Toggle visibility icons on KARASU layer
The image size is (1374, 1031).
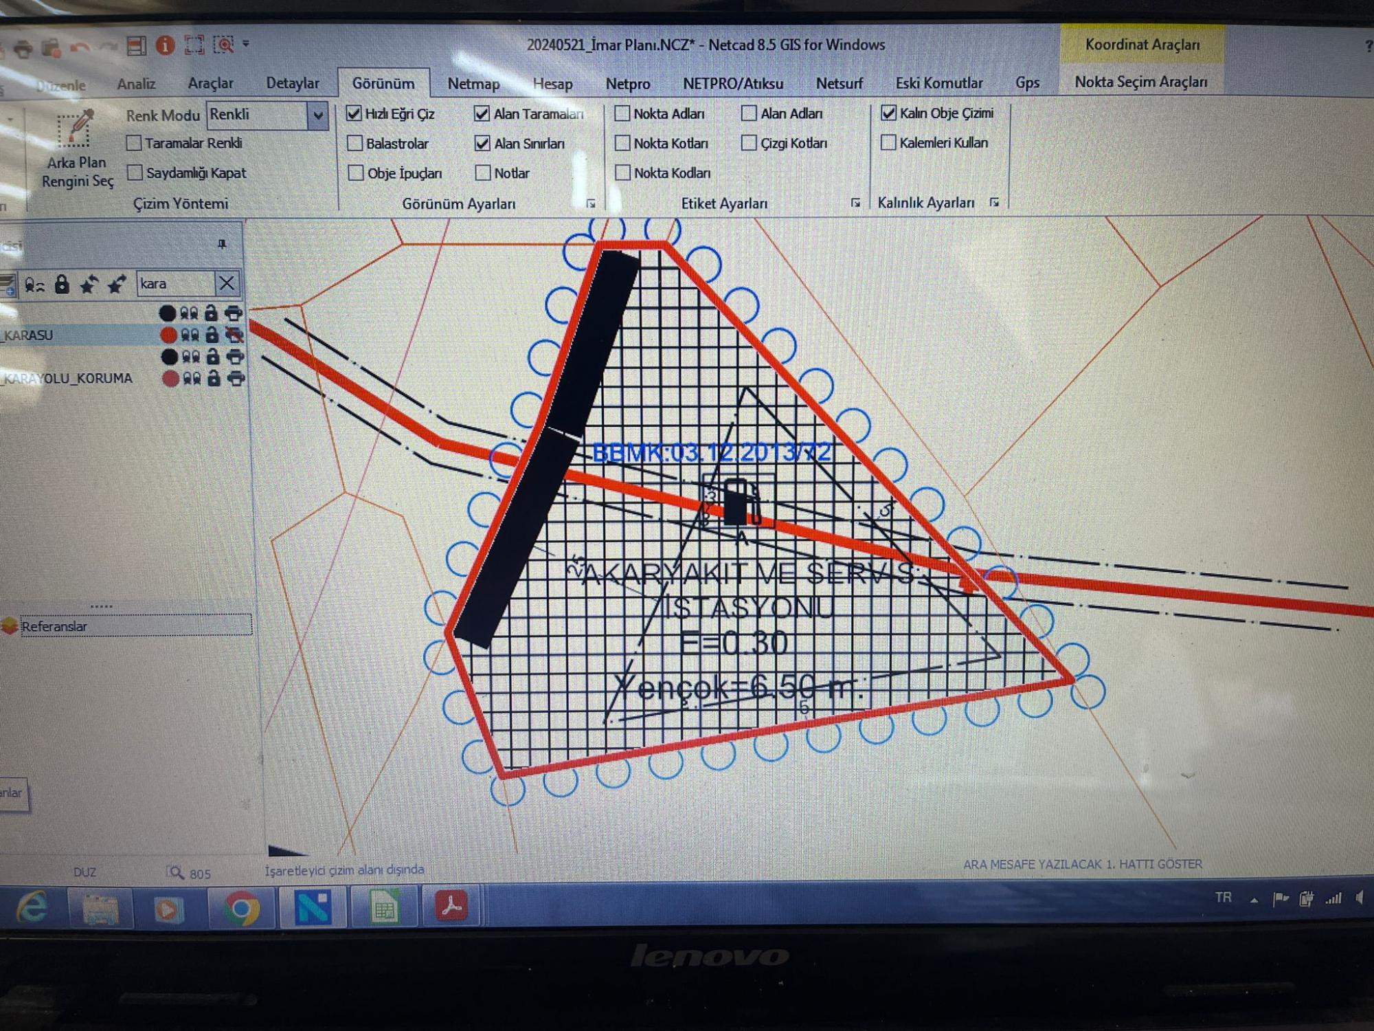click(x=190, y=335)
